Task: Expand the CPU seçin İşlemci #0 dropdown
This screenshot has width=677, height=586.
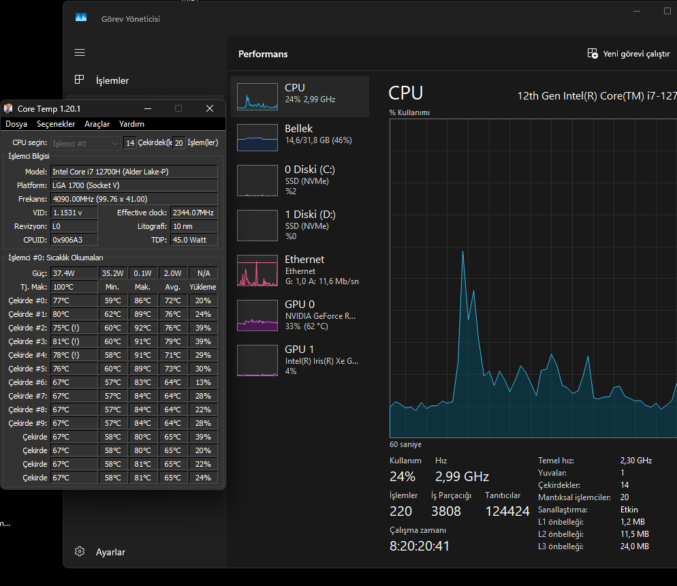Action: click(86, 143)
